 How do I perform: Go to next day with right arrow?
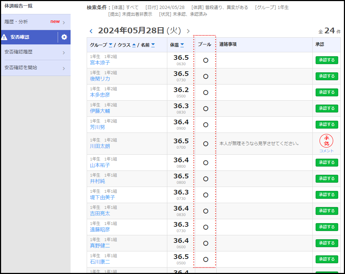(188, 31)
